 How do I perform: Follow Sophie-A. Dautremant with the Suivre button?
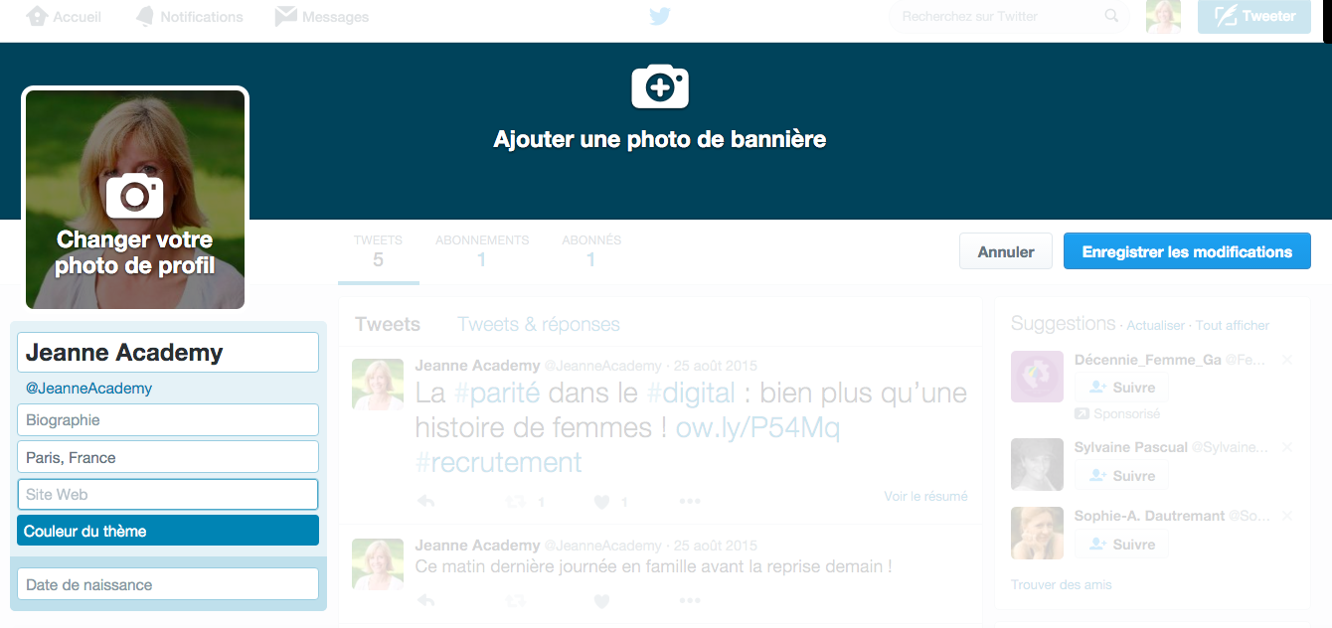(1121, 545)
